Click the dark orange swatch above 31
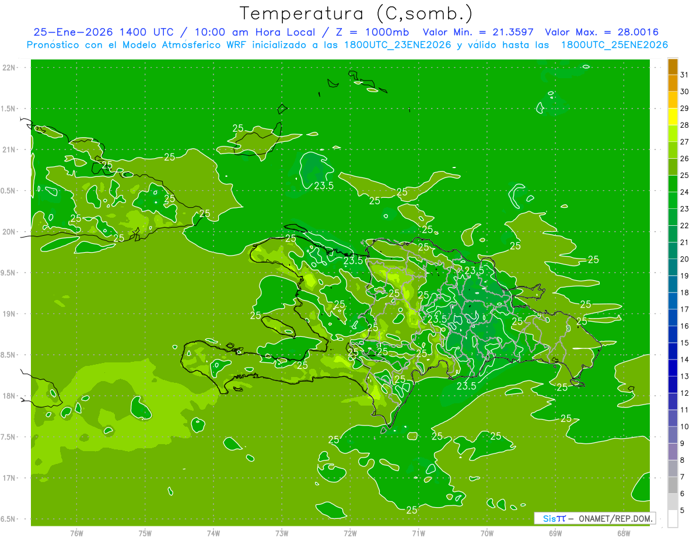 point(673,67)
